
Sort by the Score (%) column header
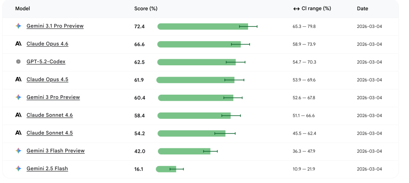click(146, 8)
